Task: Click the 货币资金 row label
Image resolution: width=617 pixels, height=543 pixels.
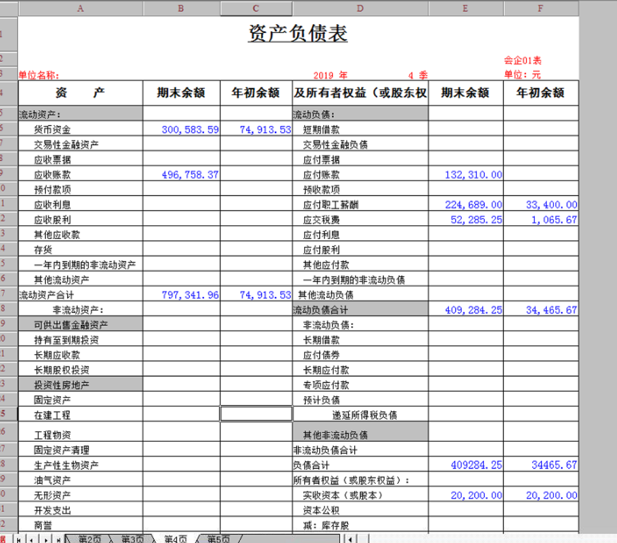Action: pyautogui.click(x=52, y=130)
